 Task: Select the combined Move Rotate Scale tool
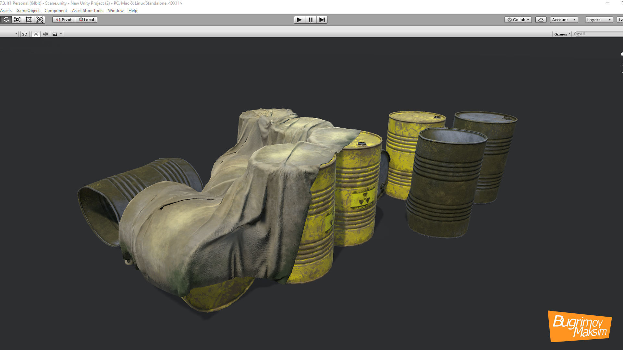(40, 20)
